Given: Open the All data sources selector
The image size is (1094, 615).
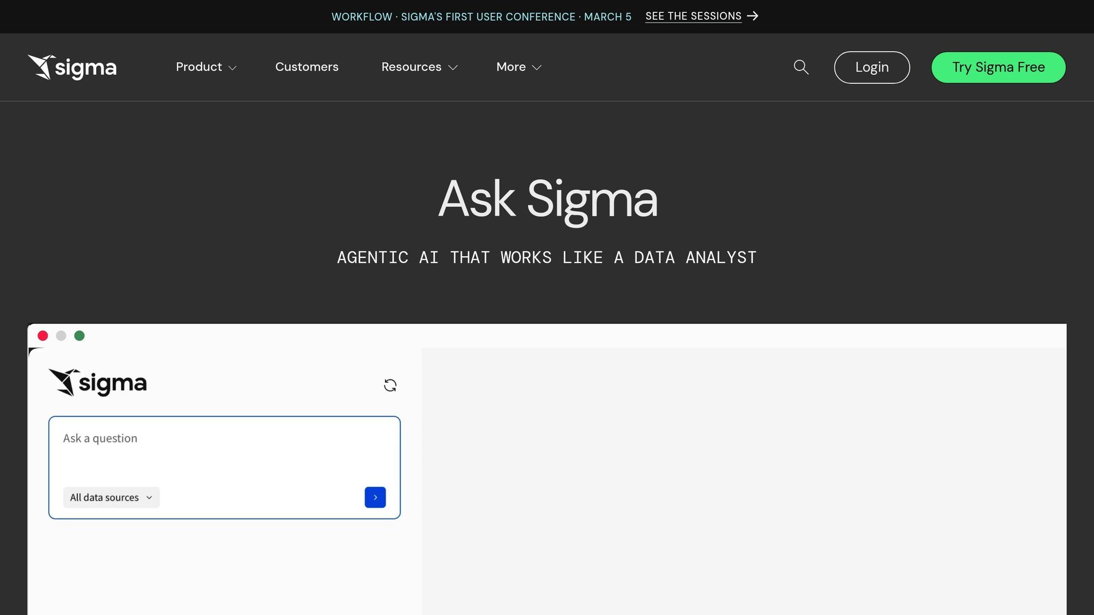Looking at the screenshot, I should point(111,497).
